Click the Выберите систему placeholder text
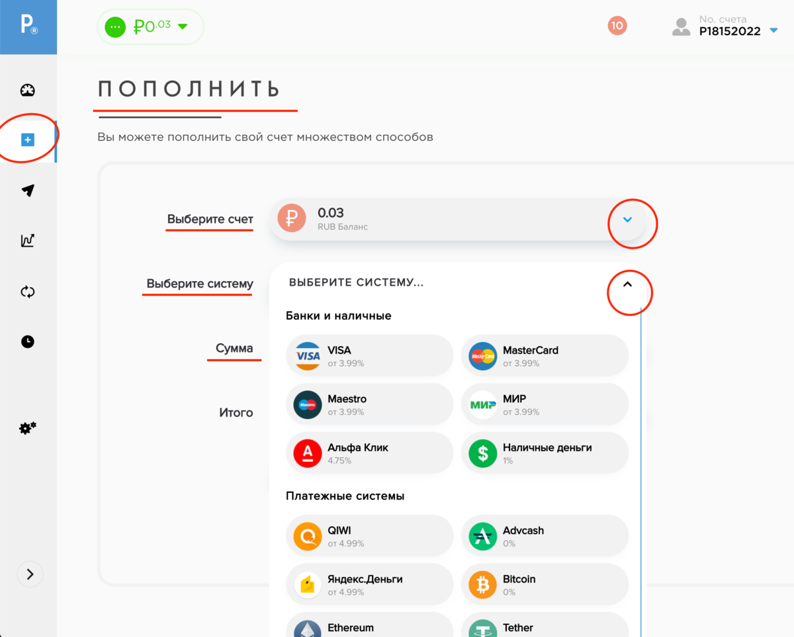The height and width of the screenshot is (637, 794). (x=356, y=282)
